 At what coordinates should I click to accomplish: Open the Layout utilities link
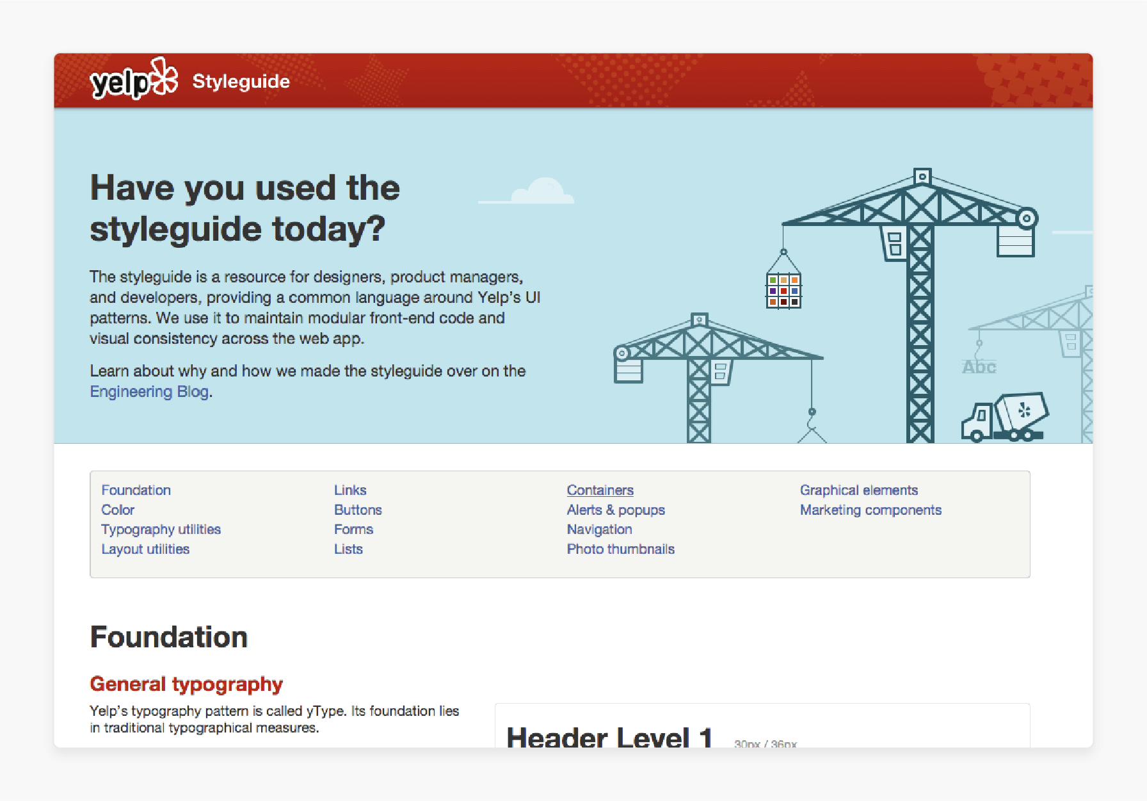click(146, 549)
